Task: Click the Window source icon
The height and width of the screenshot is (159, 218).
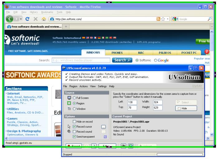Action: coord(69,109)
